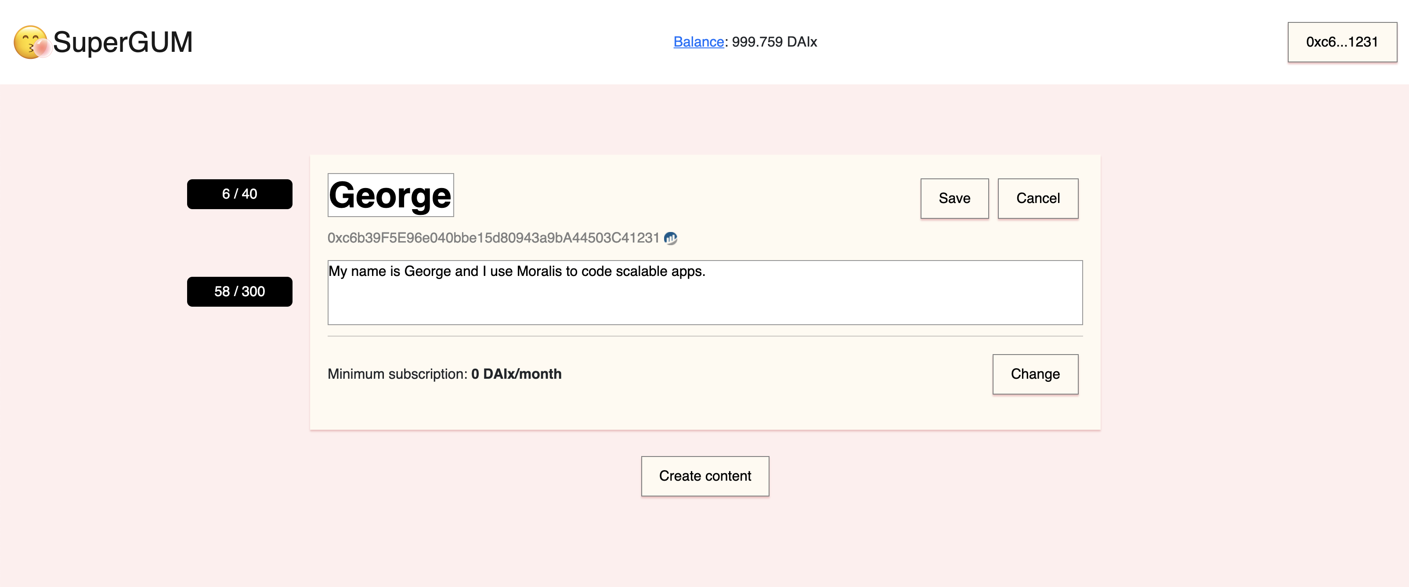This screenshot has height=587, width=1409.
Task: Click the Create content button
Action: [704, 476]
